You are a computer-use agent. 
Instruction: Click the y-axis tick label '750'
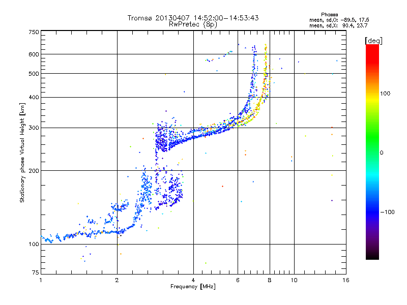(x=34, y=32)
